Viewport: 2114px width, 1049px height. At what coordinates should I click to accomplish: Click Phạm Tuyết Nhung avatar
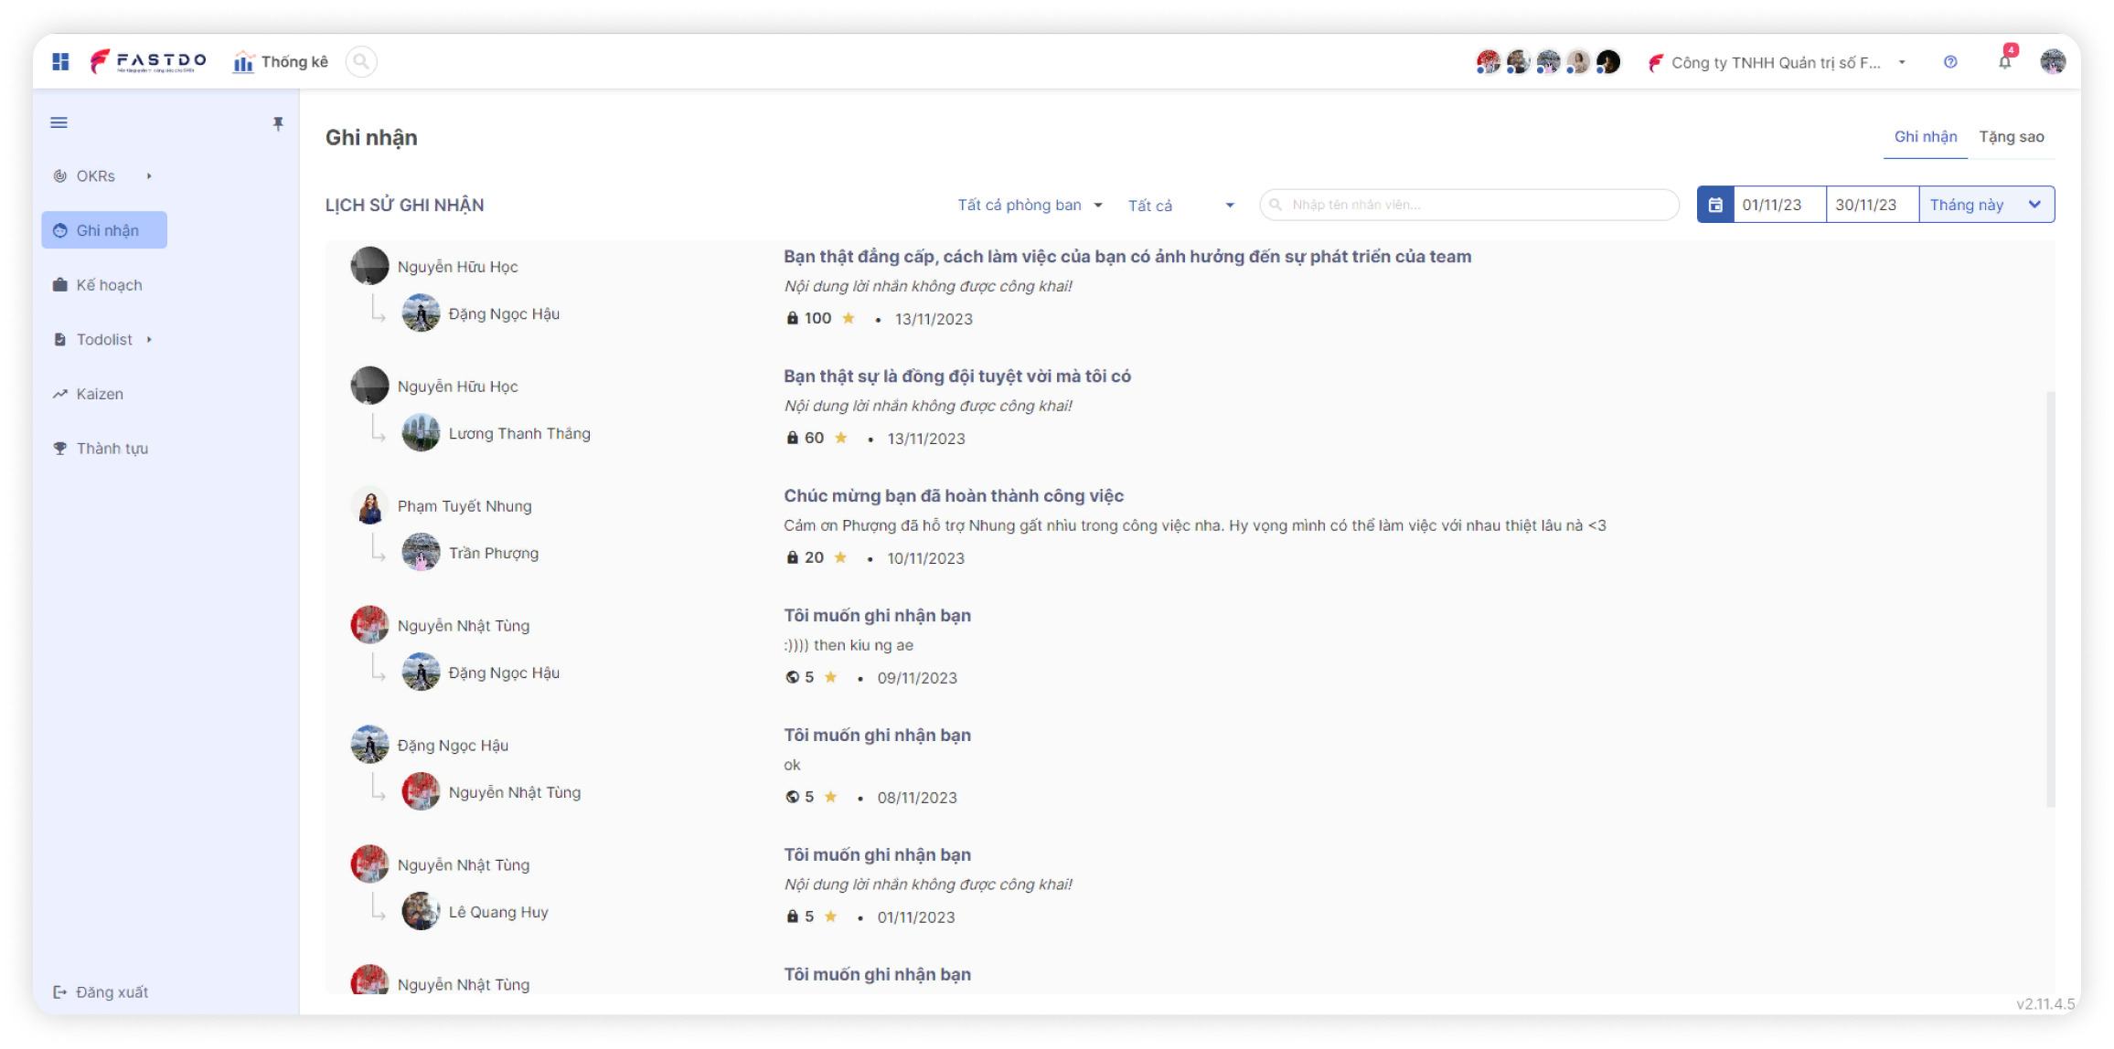click(x=369, y=505)
